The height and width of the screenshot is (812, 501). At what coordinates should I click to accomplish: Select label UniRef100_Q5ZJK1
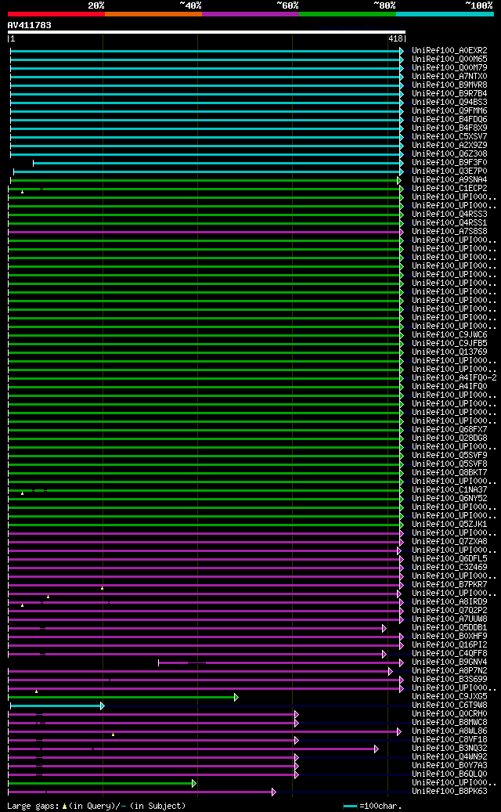449,524
